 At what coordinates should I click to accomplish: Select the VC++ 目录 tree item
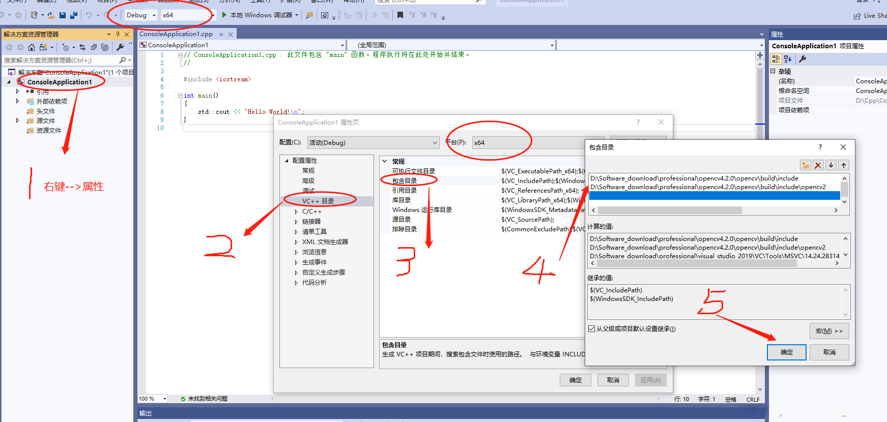coord(318,201)
